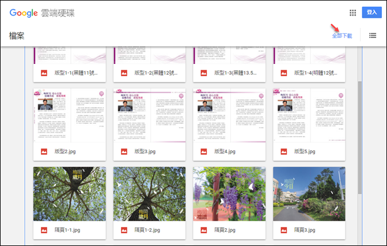Open the Google apps grid icon

point(352,13)
